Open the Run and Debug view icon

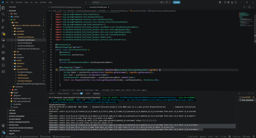(3, 27)
